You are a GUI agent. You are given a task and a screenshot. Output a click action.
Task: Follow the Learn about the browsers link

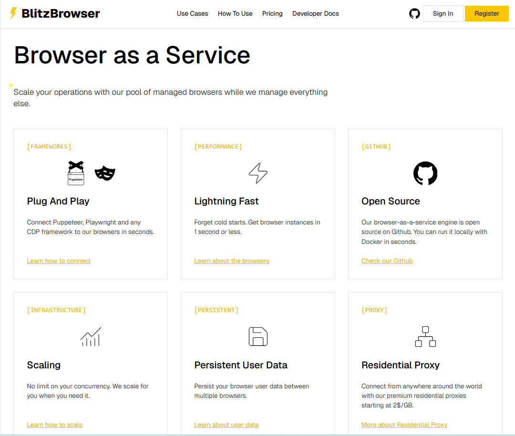[x=232, y=261]
